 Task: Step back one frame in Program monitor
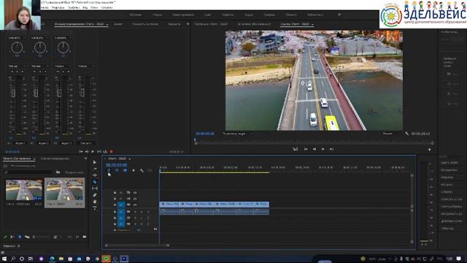tap(314, 149)
